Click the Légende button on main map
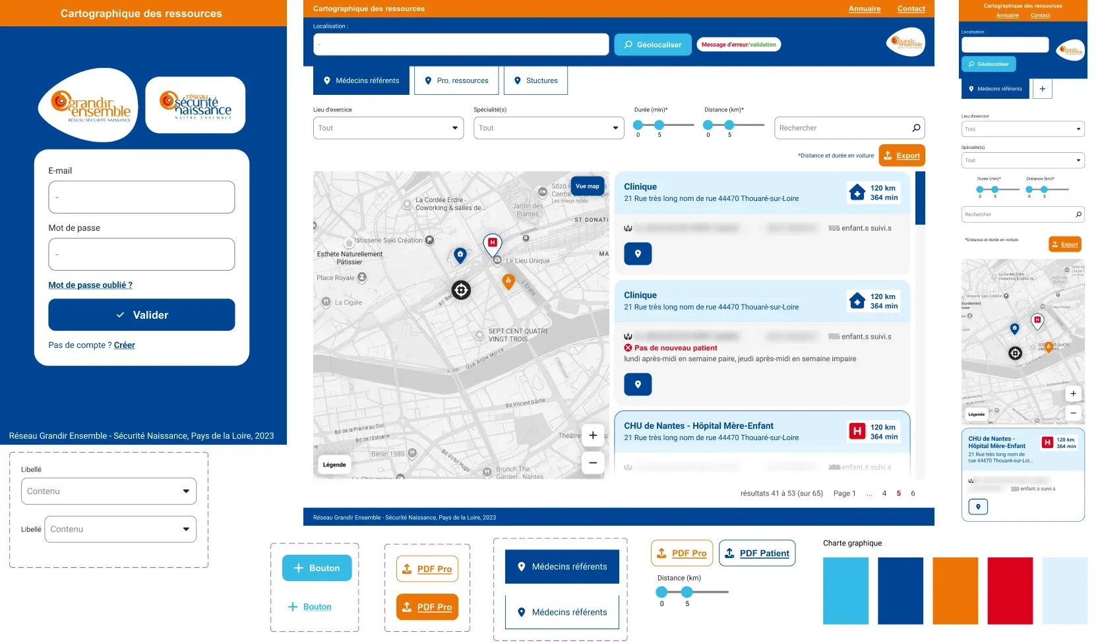The height and width of the screenshot is (643, 1100). tap(334, 464)
